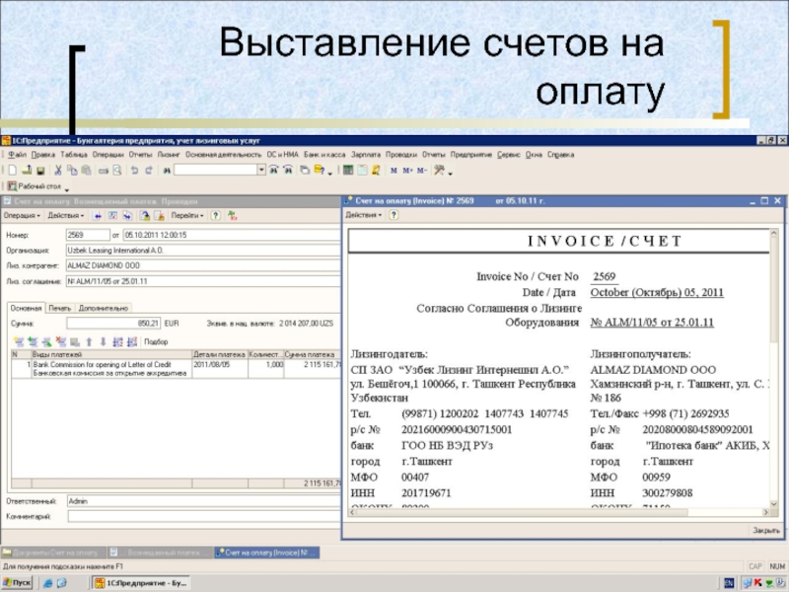Click the Add row icon above payments table

point(19,341)
